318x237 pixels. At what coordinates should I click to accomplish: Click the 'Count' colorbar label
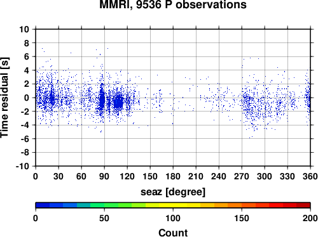173,233
